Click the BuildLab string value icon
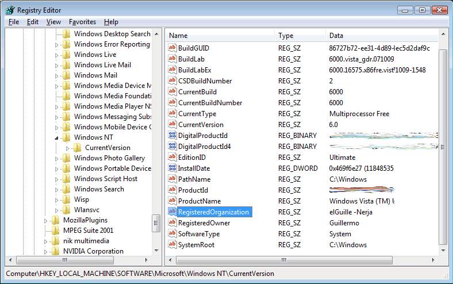The width and height of the screenshot is (453, 284). click(x=172, y=59)
